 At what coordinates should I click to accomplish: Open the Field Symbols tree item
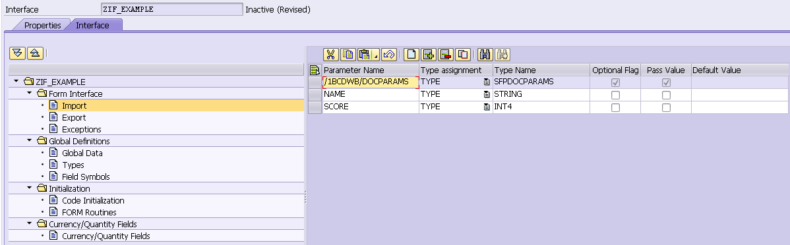pos(86,177)
